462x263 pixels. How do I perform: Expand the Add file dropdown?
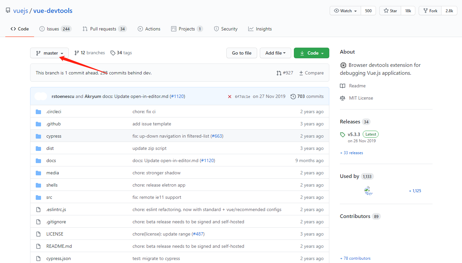275,53
